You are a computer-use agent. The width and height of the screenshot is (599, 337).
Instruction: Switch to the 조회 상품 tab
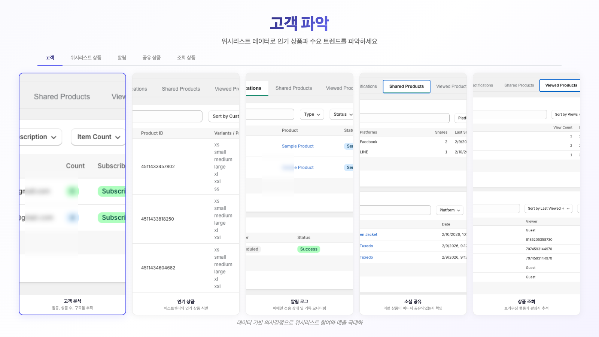(x=186, y=58)
